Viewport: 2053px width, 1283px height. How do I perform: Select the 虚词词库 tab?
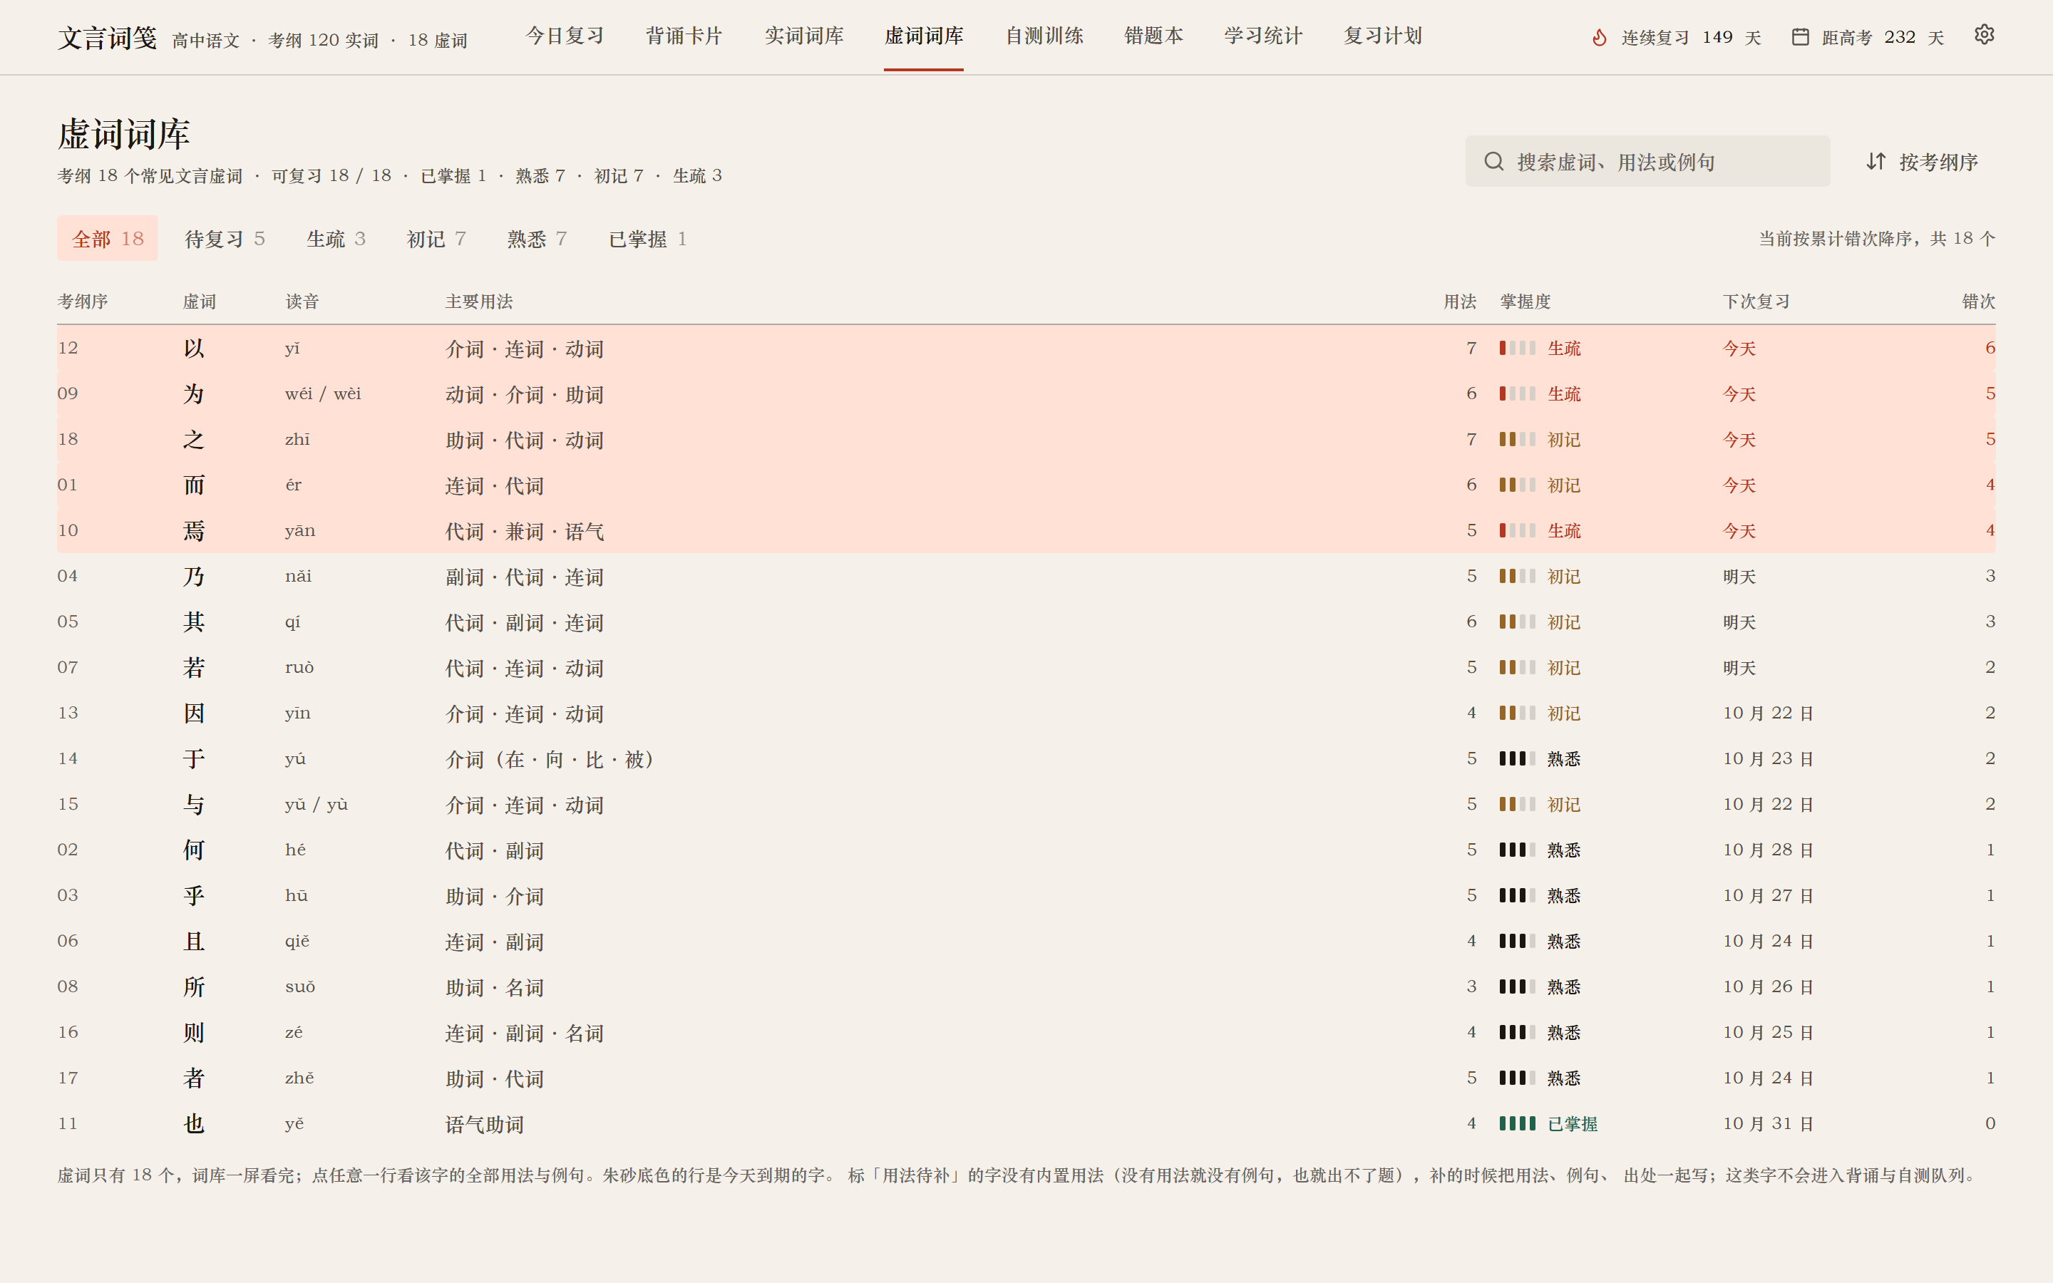point(924,36)
